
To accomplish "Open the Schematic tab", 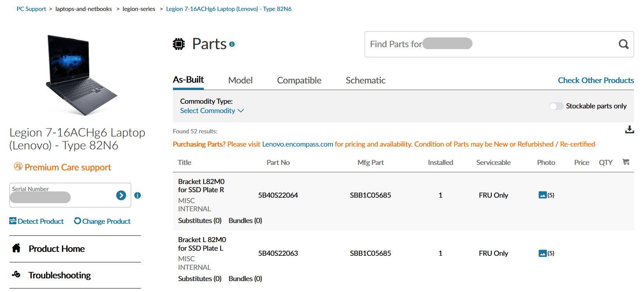I will pyautogui.click(x=365, y=80).
